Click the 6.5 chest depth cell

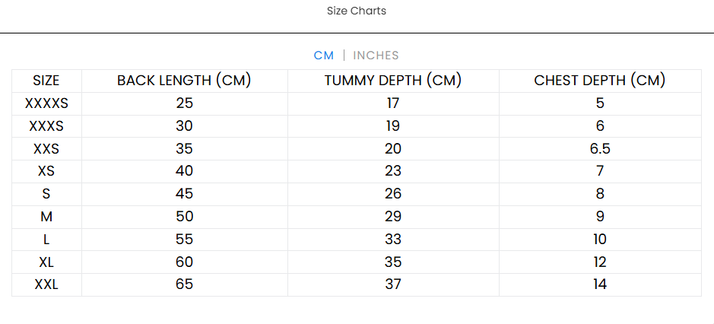click(600, 149)
